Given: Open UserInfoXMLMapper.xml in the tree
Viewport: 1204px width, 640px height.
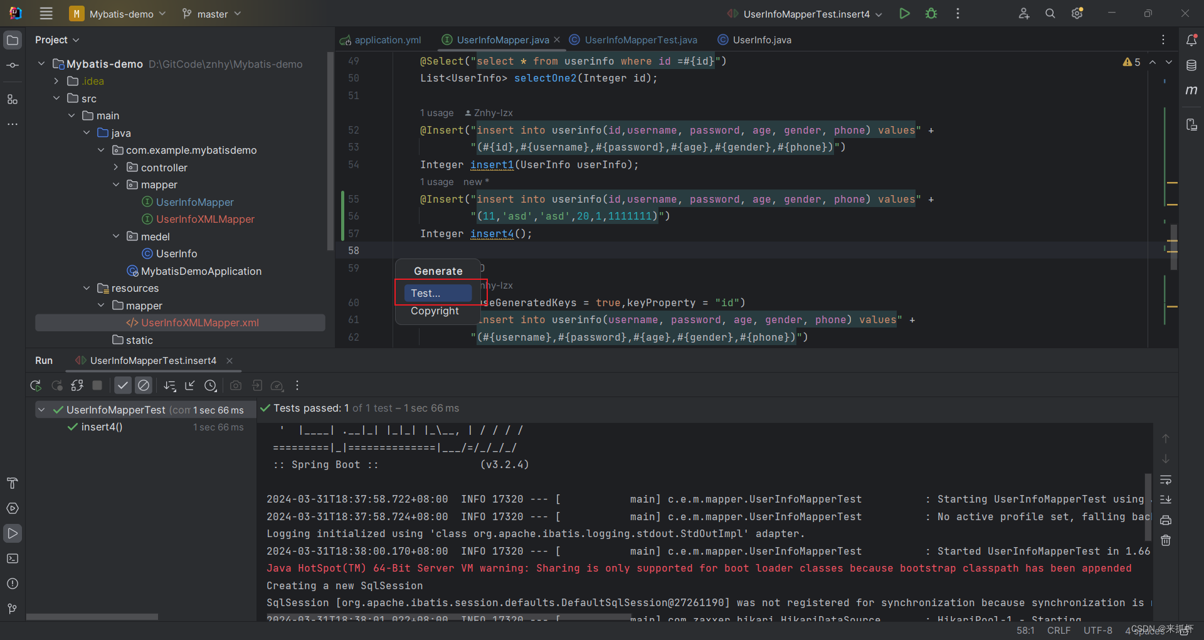Looking at the screenshot, I should click(192, 323).
